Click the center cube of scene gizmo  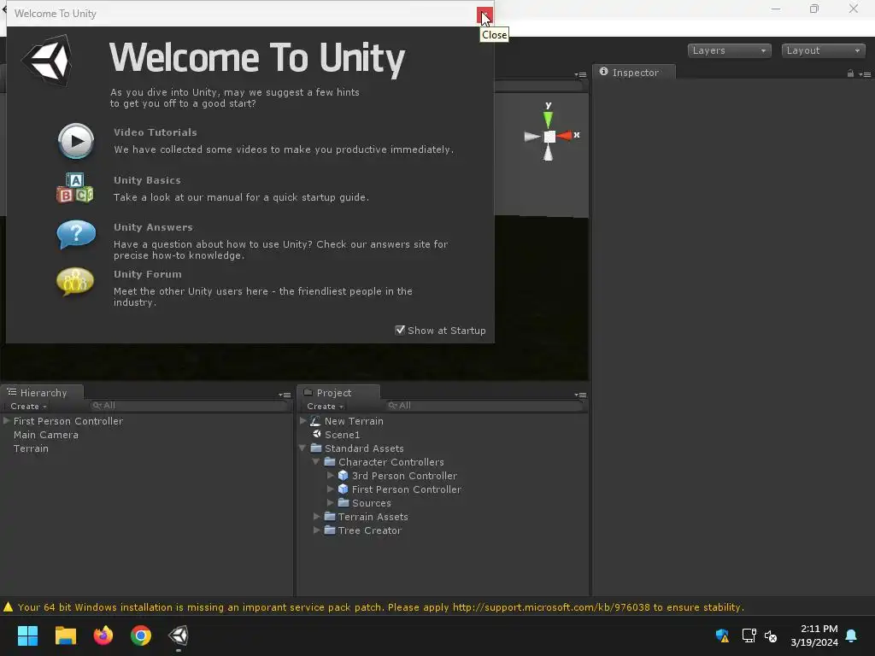click(x=549, y=137)
